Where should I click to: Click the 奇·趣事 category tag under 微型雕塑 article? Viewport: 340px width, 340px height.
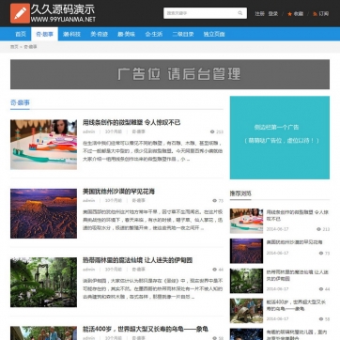click(x=138, y=131)
